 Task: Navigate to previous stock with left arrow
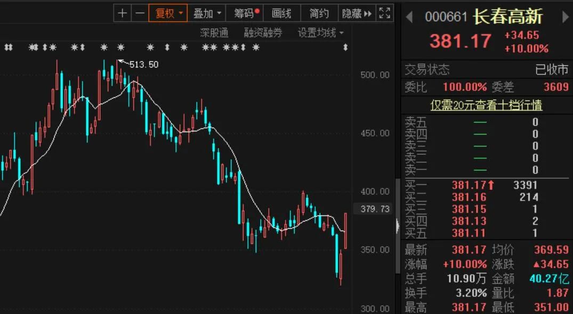409,16
